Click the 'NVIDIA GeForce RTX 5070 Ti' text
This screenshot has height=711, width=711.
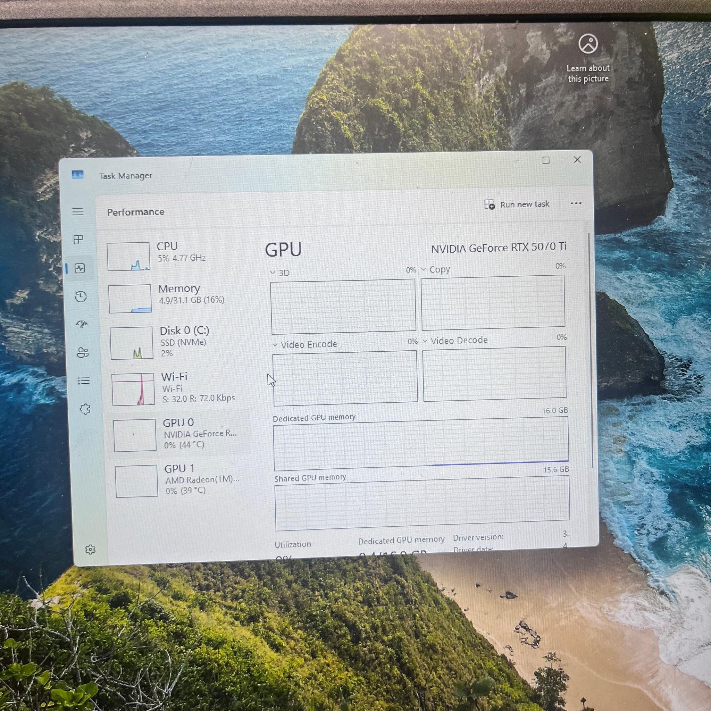click(x=499, y=248)
